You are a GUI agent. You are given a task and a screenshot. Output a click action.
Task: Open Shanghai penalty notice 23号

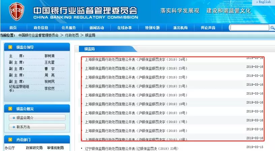(136, 68)
